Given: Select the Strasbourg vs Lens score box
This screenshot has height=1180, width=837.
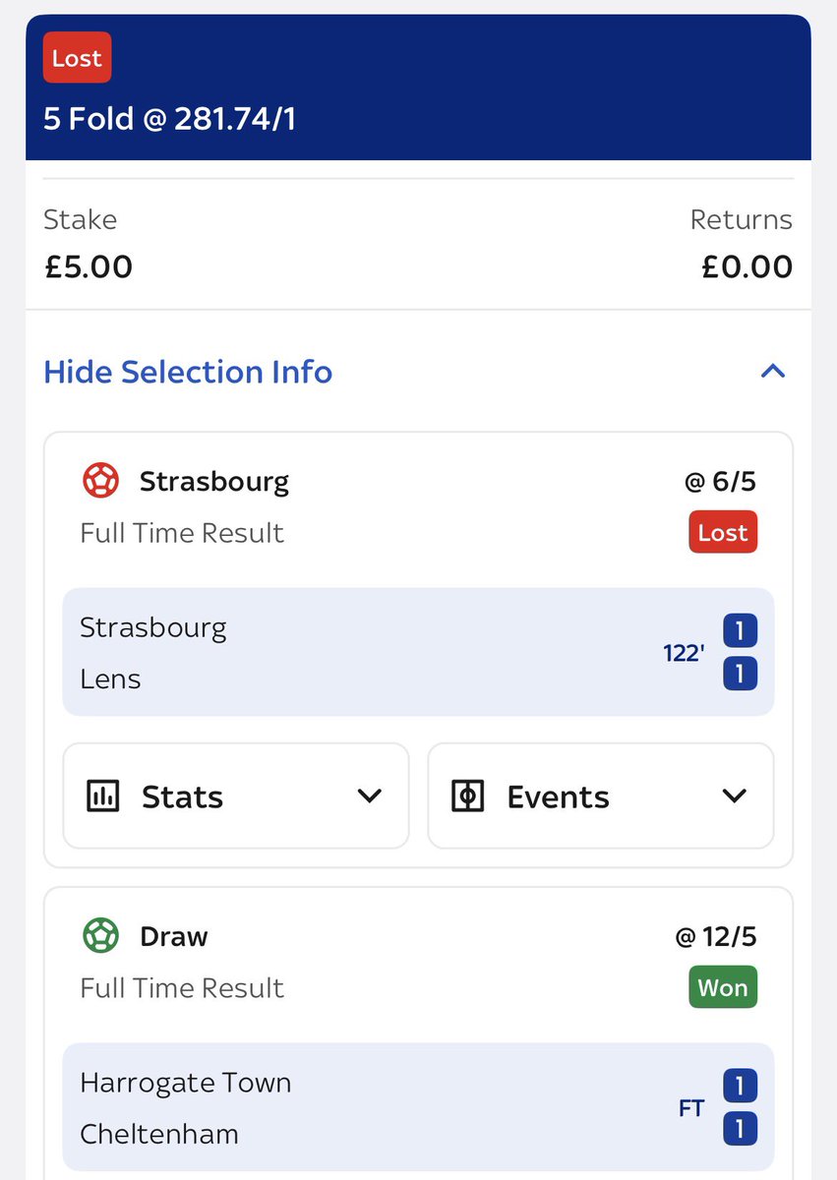Looking at the screenshot, I should tap(418, 652).
